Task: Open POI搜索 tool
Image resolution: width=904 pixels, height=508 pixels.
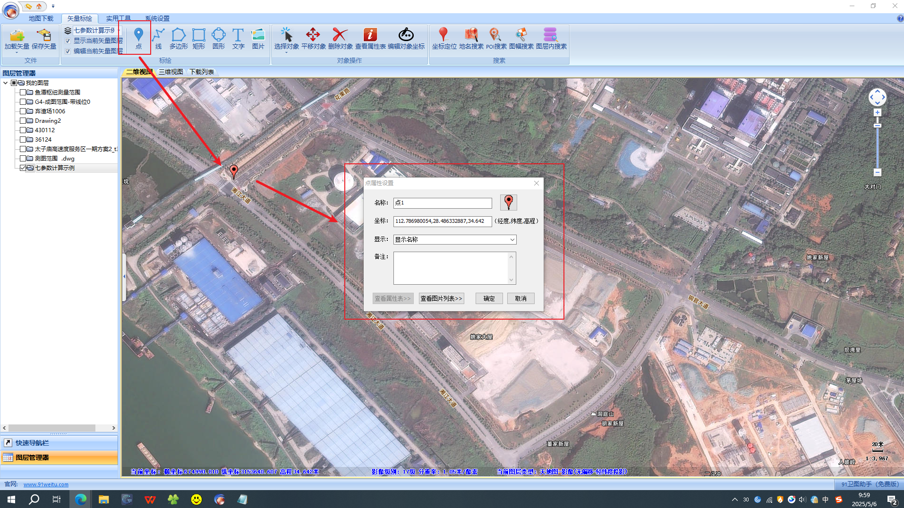Action: [x=496, y=39]
